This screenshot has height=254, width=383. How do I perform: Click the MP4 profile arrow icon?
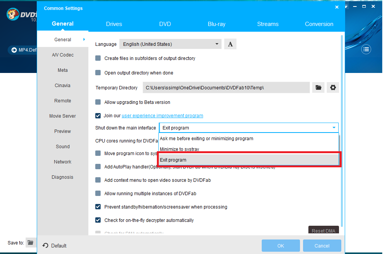(x=14, y=50)
